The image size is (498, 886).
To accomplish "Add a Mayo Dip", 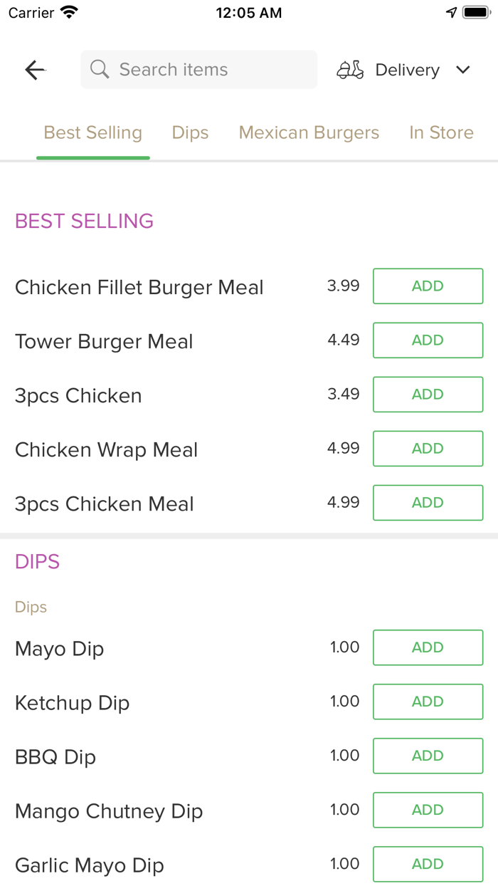I will tap(428, 647).
